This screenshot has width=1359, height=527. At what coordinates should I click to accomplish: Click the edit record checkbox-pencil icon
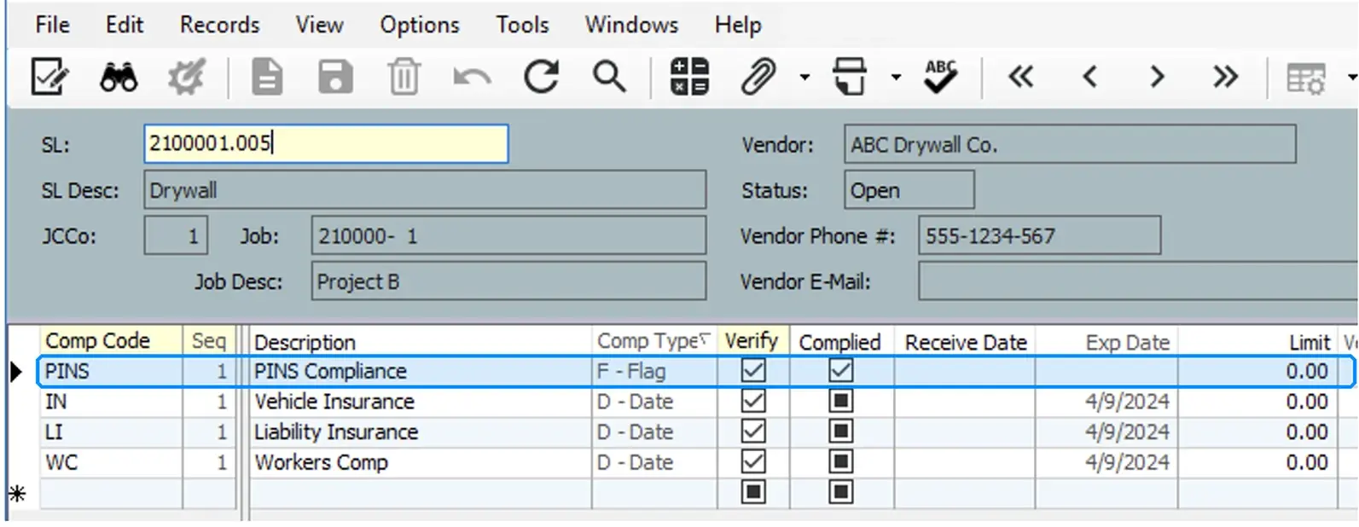click(x=49, y=77)
